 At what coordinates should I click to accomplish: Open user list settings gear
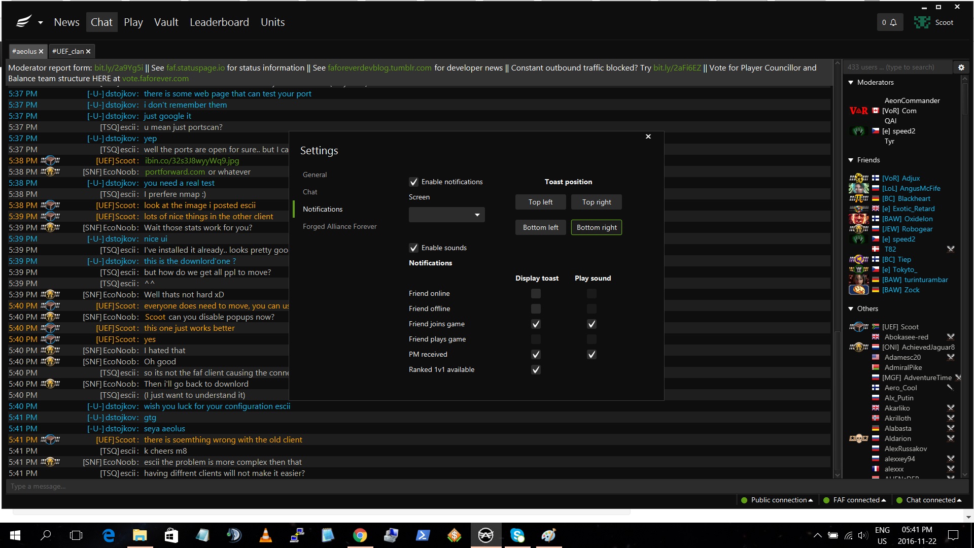[x=961, y=67]
